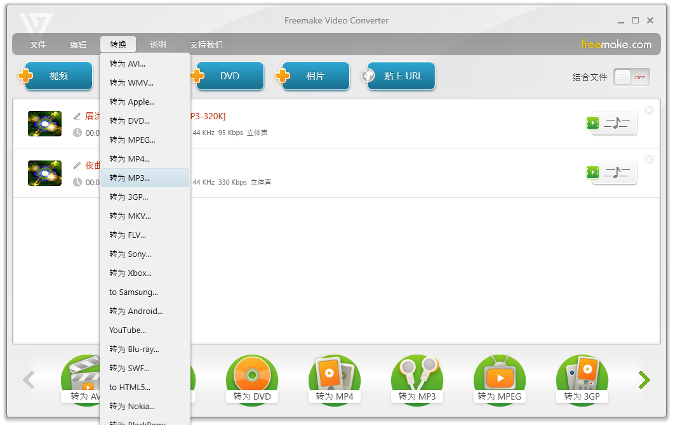This screenshot has width=673, height=425.
Task: Toggle the 结合文件 join files switch
Action: (631, 77)
